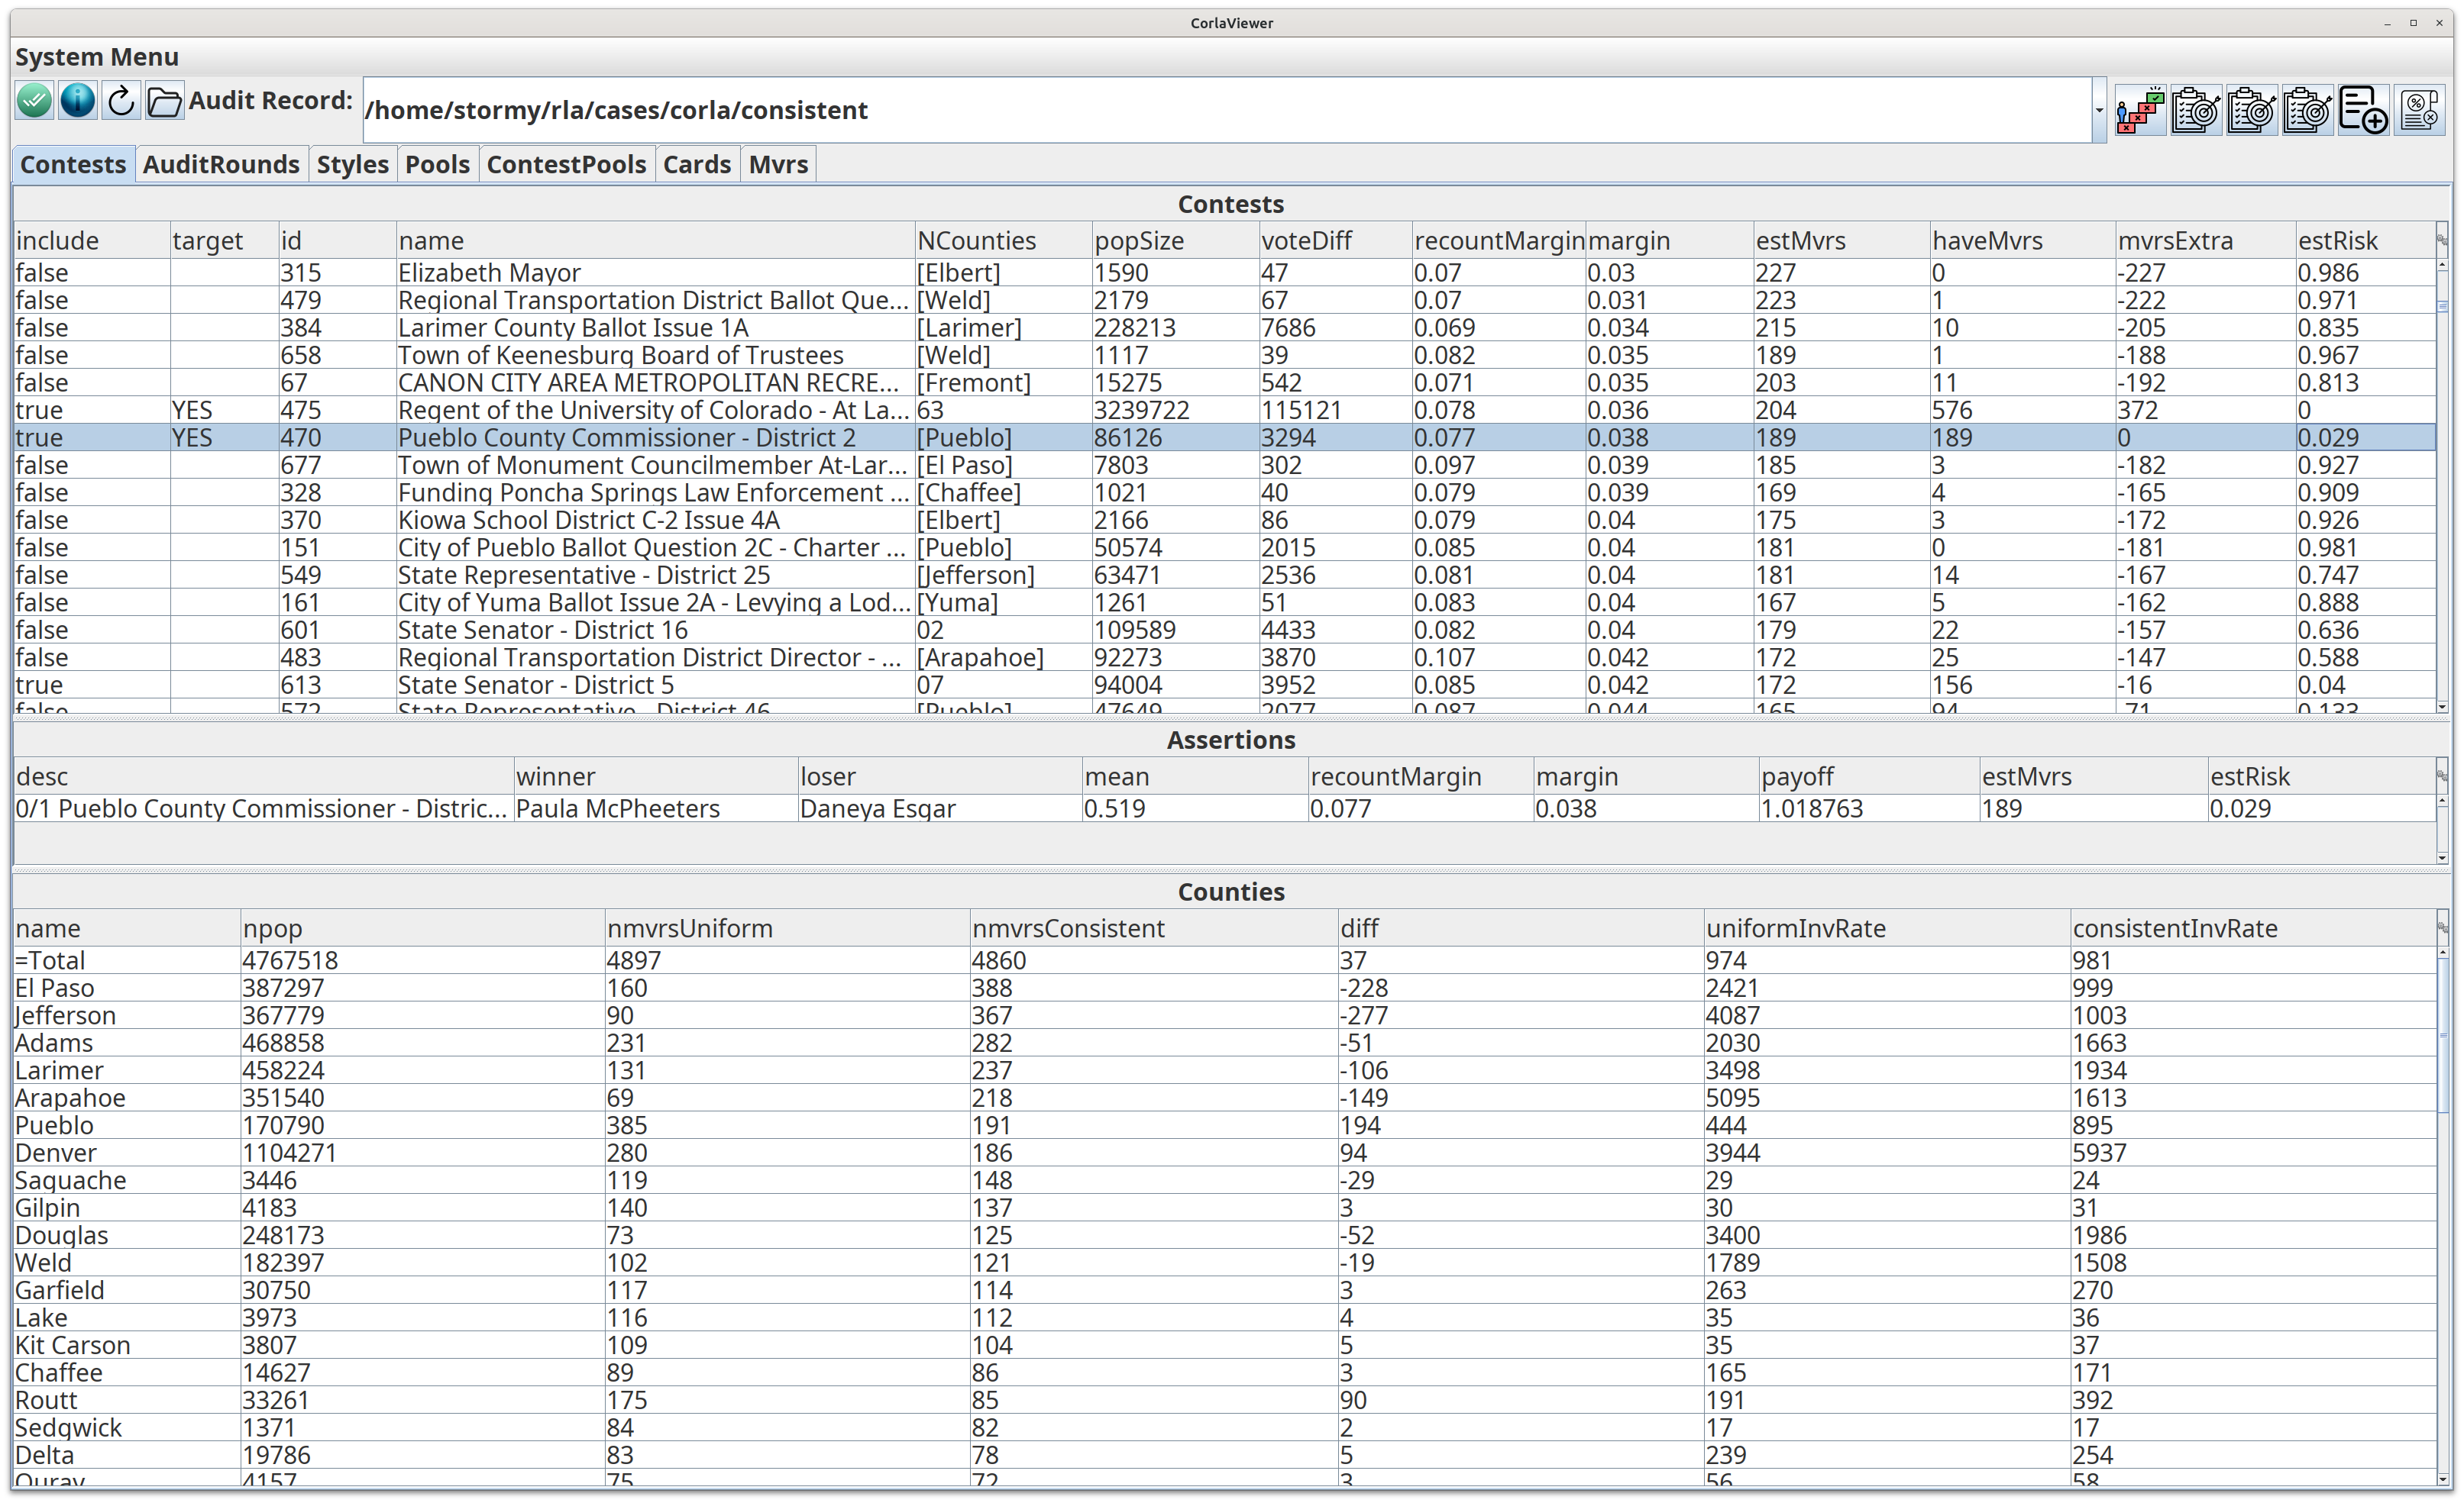This screenshot has width=2464, height=1503.
Task: Switch to the ContestPools tab
Action: pos(566,165)
